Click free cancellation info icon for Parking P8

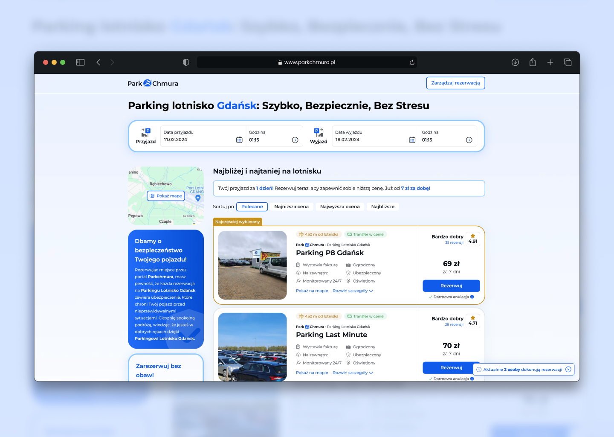click(472, 297)
